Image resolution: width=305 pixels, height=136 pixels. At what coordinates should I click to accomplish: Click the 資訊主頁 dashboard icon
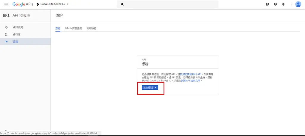tap(6, 27)
